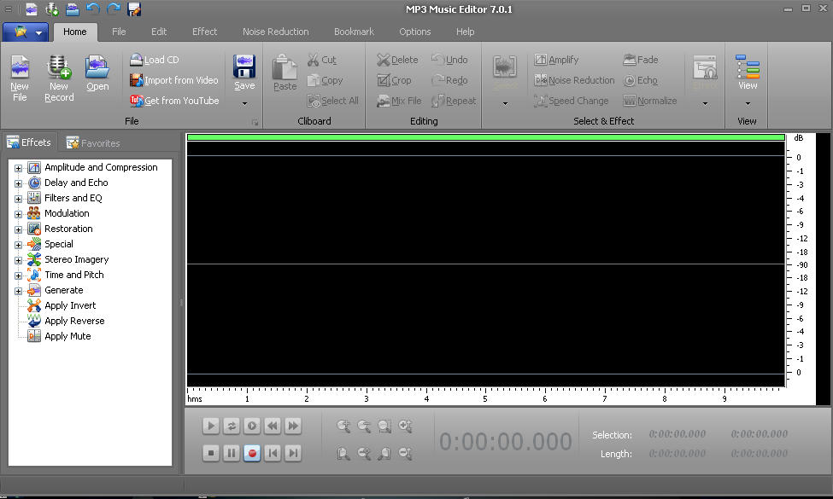Open the Bookmark ribbon tab
The height and width of the screenshot is (499, 833).
click(x=354, y=32)
